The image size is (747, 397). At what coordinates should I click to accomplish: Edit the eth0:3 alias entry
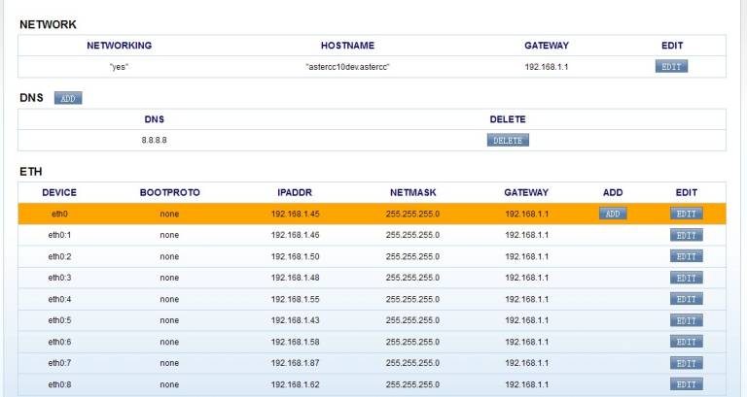pyautogui.click(x=686, y=278)
